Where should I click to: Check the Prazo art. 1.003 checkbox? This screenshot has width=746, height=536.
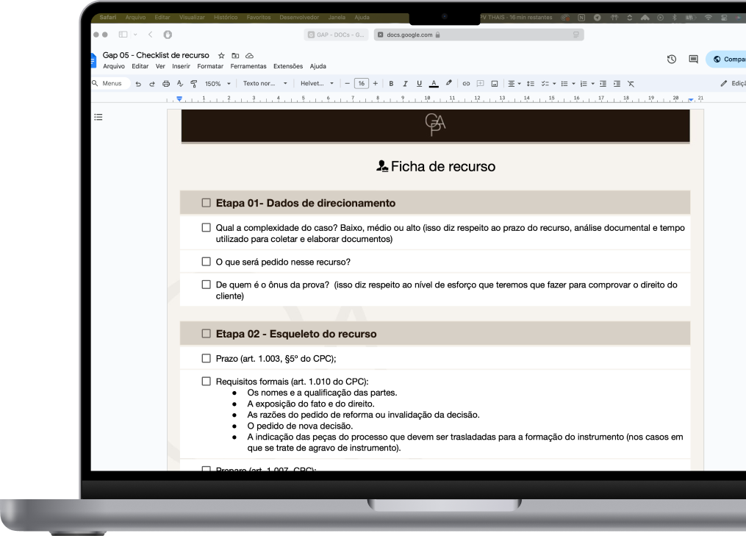point(207,359)
